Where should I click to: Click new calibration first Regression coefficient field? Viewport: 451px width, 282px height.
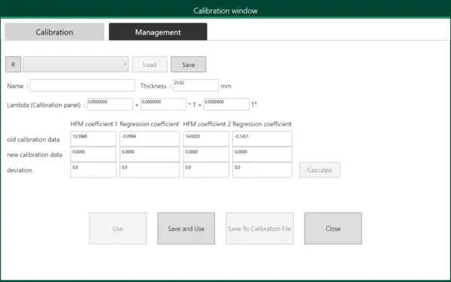click(x=150, y=154)
